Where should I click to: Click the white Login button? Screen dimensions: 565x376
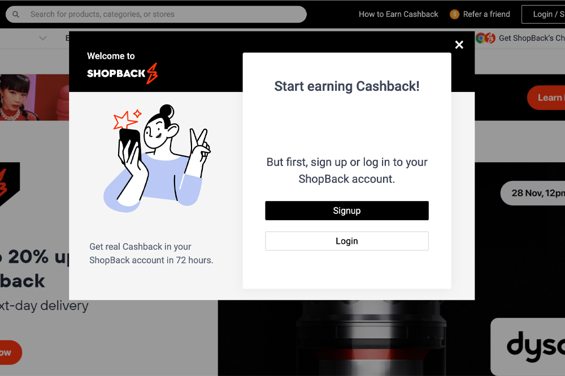tap(347, 241)
